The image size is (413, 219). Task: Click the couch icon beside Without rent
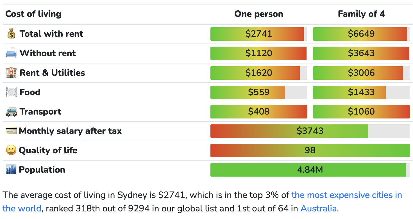click(x=11, y=53)
